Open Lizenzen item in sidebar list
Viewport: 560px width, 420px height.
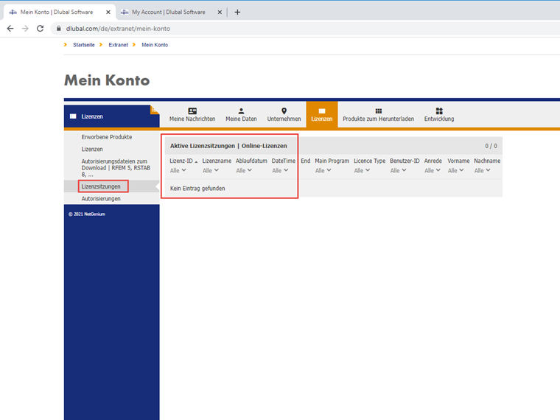pyautogui.click(x=92, y=150)
